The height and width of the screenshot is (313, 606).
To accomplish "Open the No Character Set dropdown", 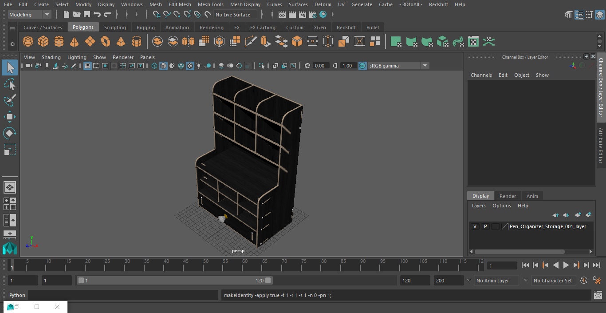I will pos(553,281).
